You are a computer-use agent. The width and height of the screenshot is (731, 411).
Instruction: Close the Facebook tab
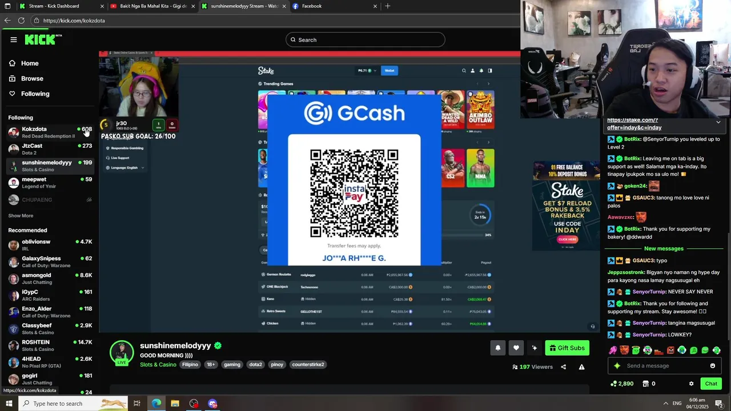click(375, 6)
